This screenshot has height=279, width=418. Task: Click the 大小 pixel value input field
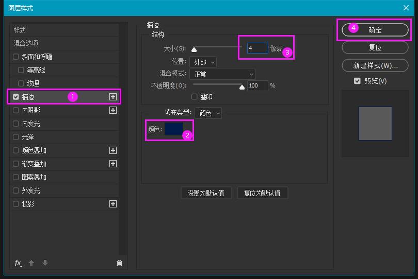(x=258, y=48)
